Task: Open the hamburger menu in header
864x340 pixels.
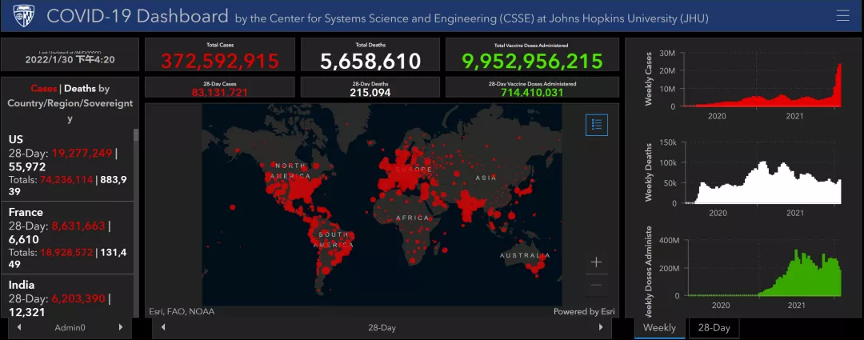Action: click(842, 15)
